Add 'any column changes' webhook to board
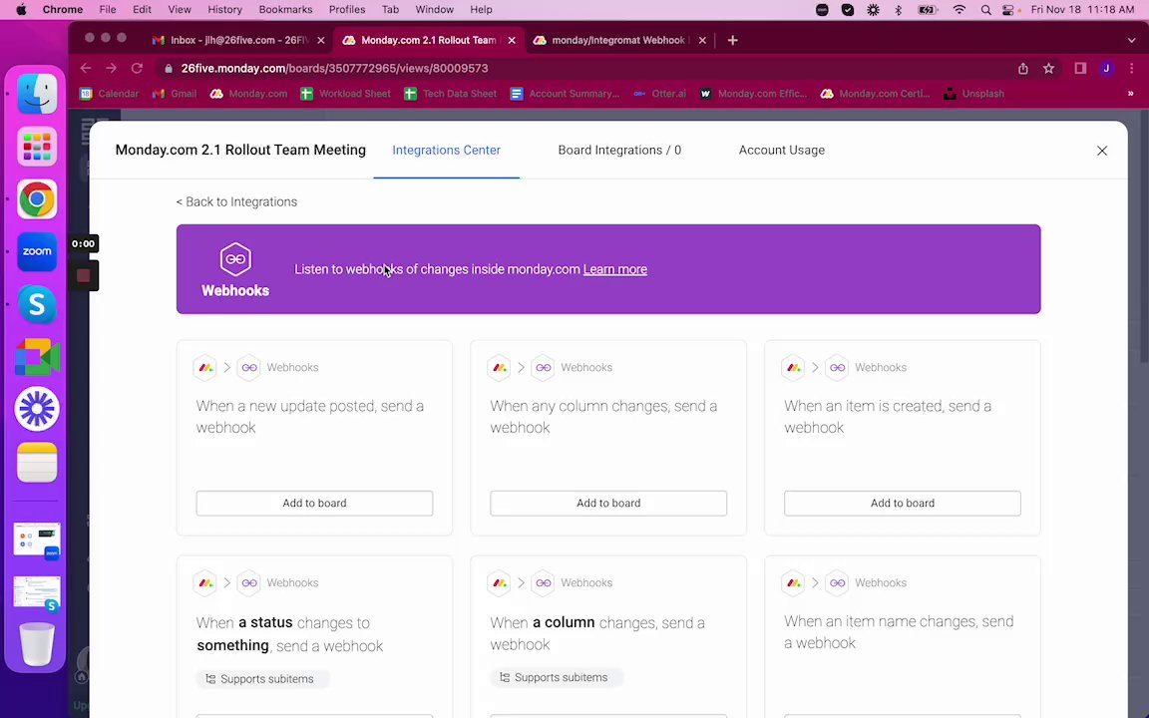The height and width of the screenshot is (718, 1149). click(608, 504)
